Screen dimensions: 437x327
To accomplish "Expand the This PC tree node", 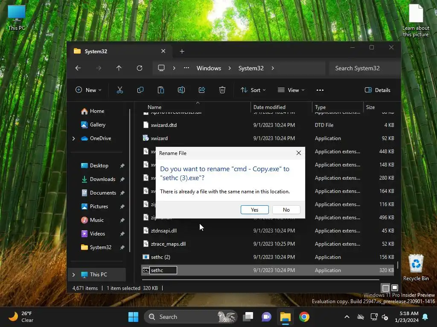I will click(x=73, y=275).
